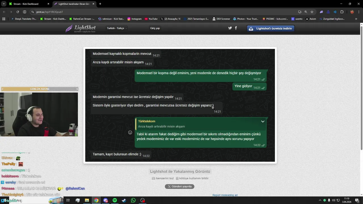363x204 pixels.
Task: Open Spotify from the taskbar
Action: click(x=115, y=200)
